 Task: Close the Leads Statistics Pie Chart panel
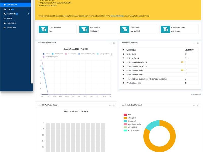coord(198,105)
